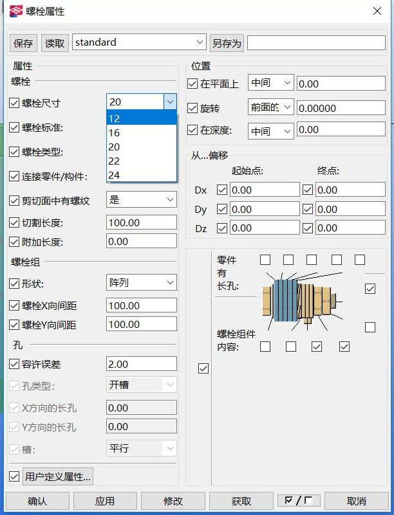
Task: Click 容许误差 input field
Action: pos(142,364)
